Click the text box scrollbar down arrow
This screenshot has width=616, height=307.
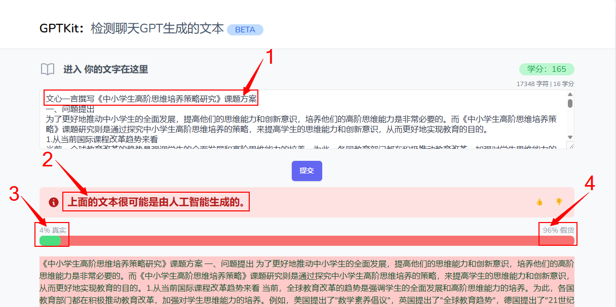coord(570,137)
